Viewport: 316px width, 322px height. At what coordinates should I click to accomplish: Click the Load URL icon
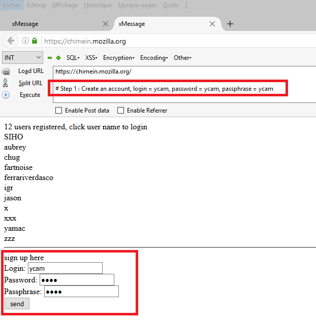[x=6, y=71]
